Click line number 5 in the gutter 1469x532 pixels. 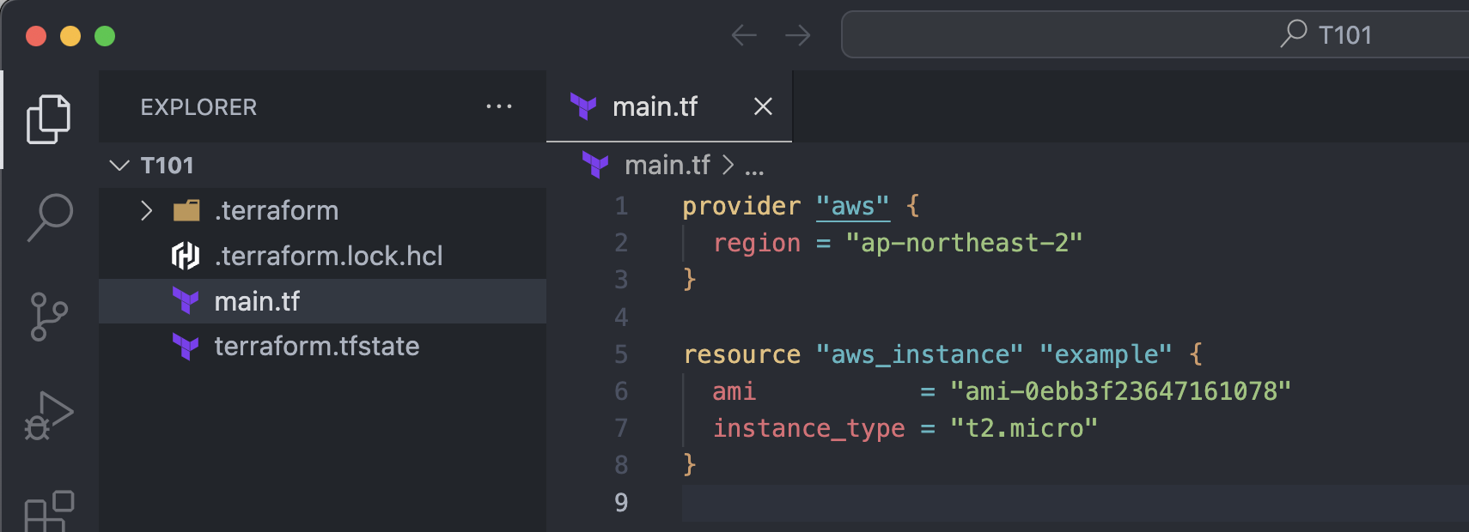pos(621,354)
